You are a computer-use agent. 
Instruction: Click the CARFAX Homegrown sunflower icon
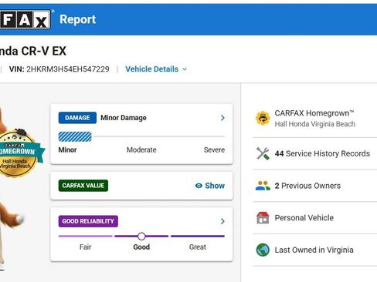click(263, 119)
